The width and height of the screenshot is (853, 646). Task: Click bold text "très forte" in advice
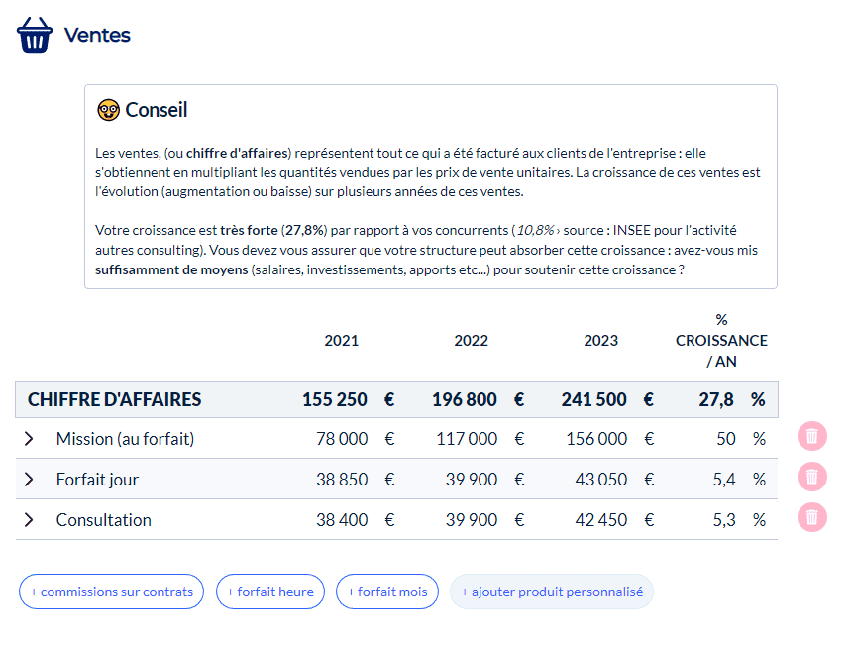[x=249, y=230]
